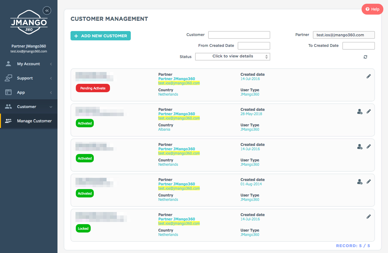388x253 pixels.
Task: Click user icon for customer created 01-Aug-2014
Action: tap(360, 182)
